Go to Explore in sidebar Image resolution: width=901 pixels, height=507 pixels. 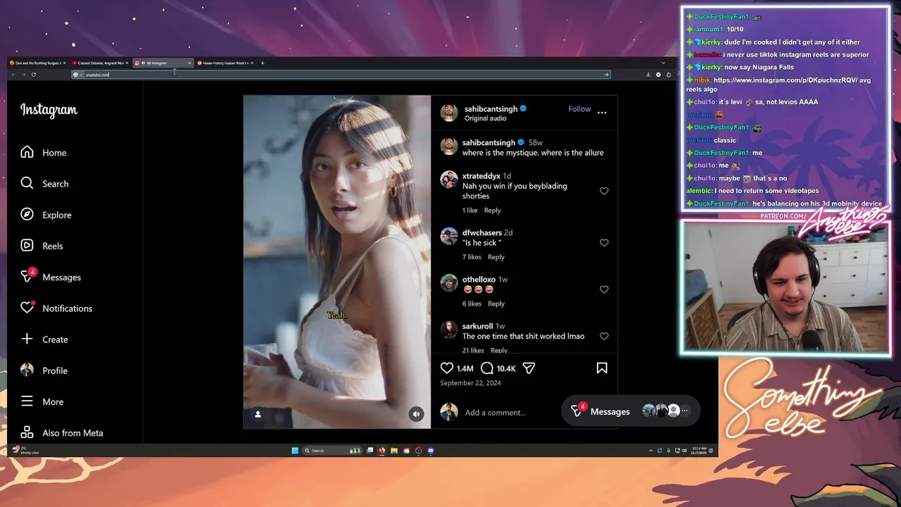coord(46,215)
